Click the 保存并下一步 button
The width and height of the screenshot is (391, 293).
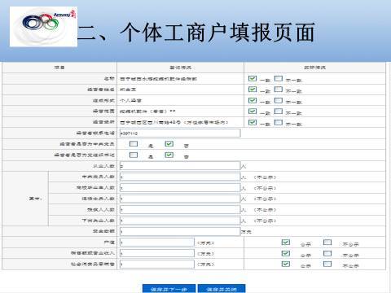[169, 289]
